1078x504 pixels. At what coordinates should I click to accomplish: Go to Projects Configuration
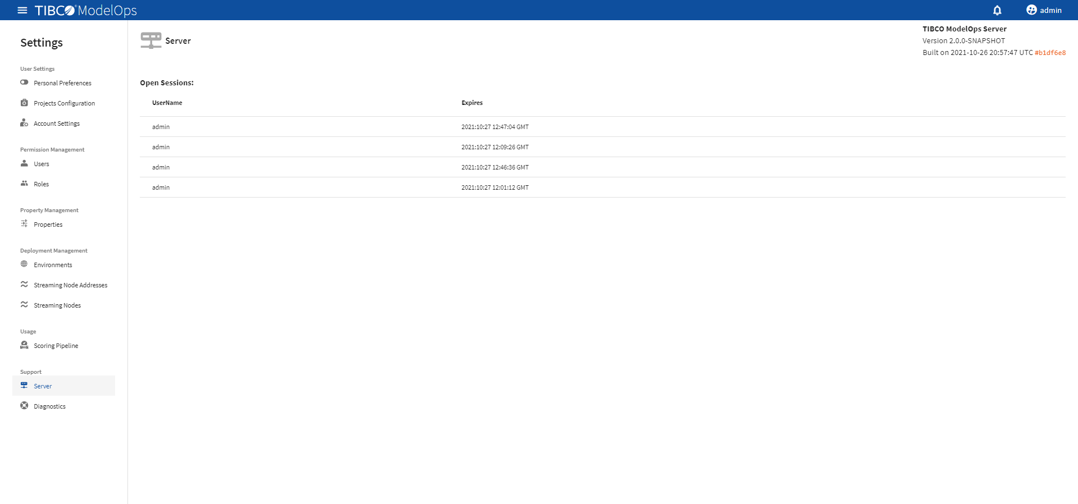coord(63,103)
